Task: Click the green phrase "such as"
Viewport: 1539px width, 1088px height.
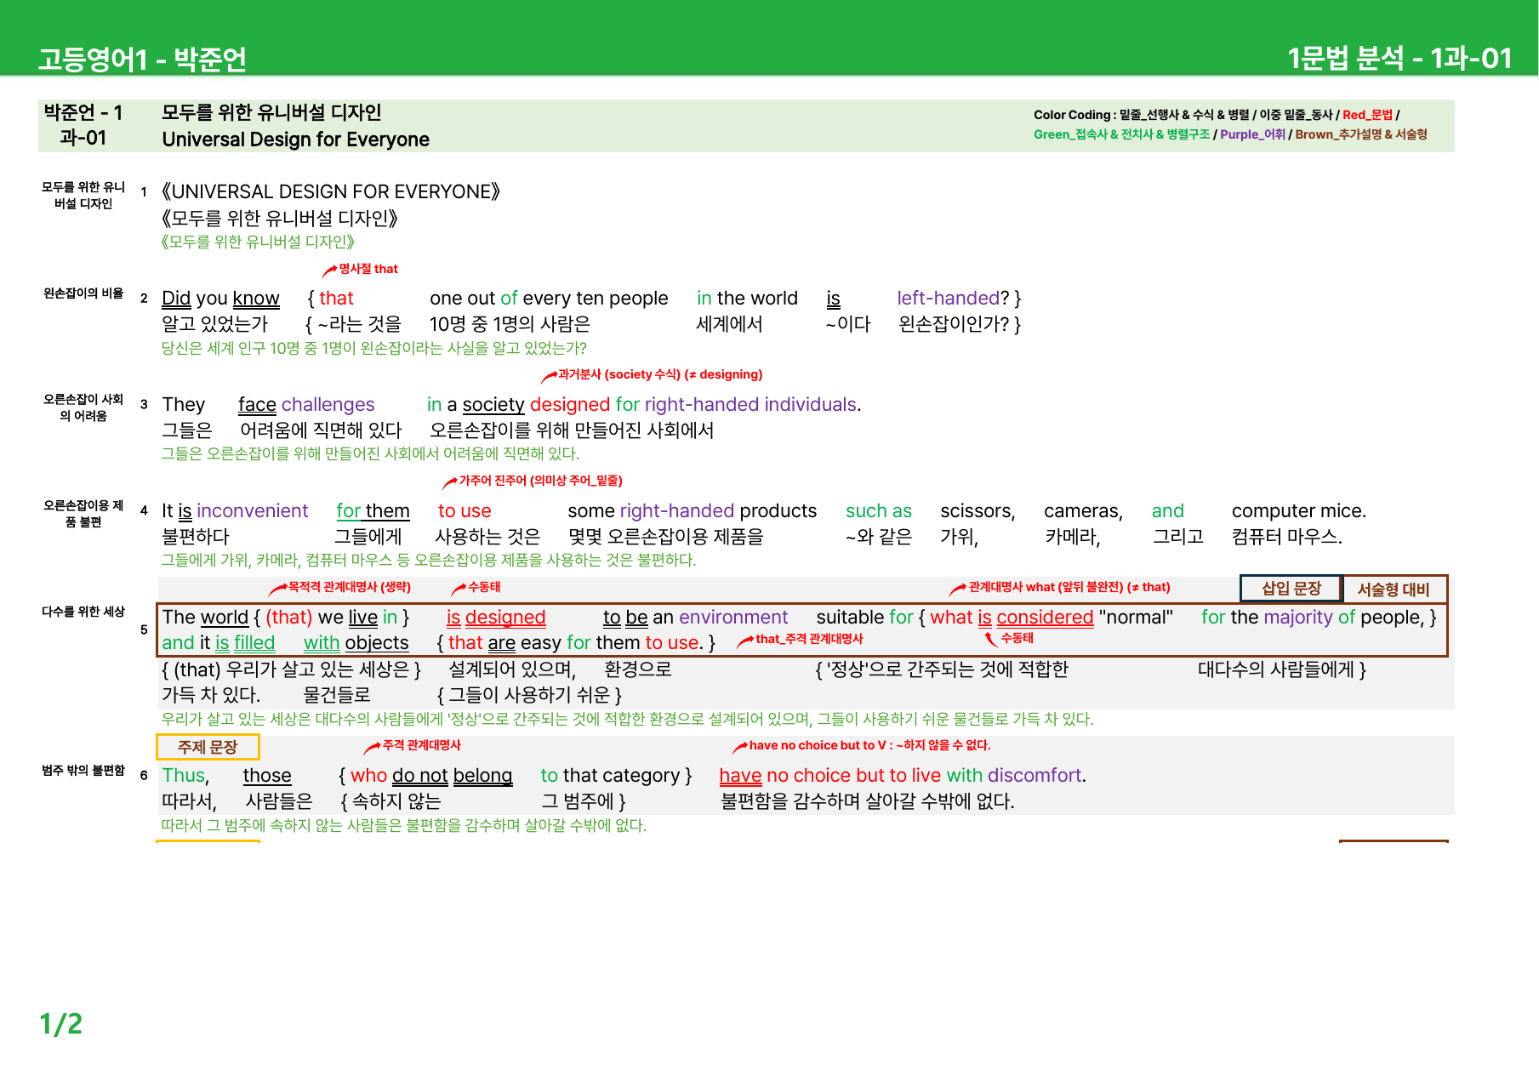Action: (x=879, y=511)
